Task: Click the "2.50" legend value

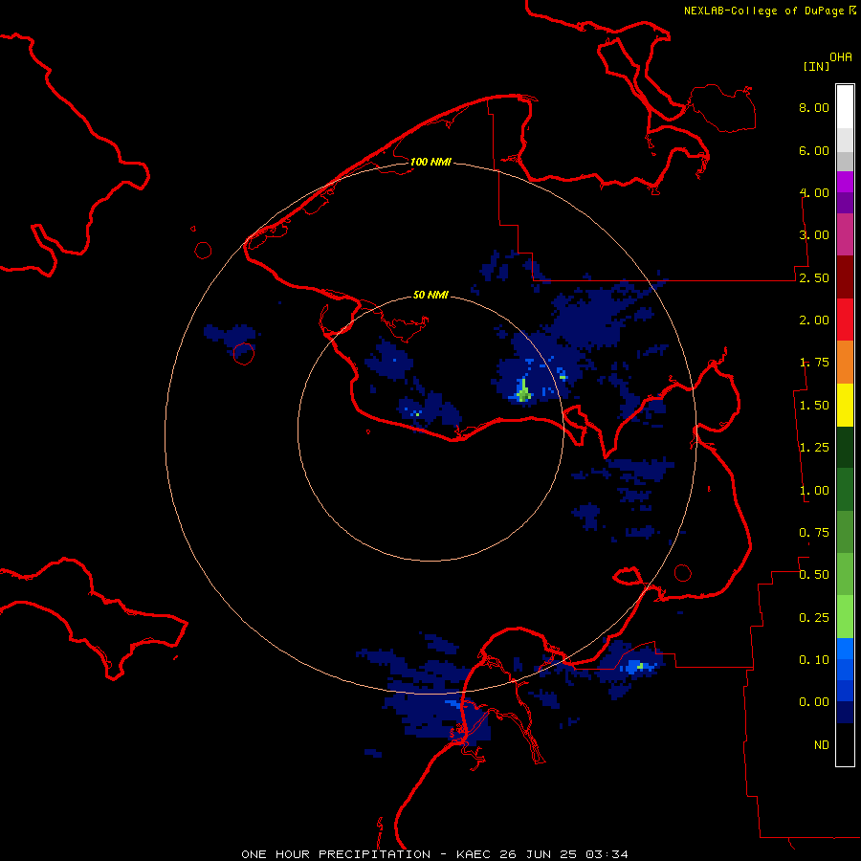Action: [x=814, y=277]
